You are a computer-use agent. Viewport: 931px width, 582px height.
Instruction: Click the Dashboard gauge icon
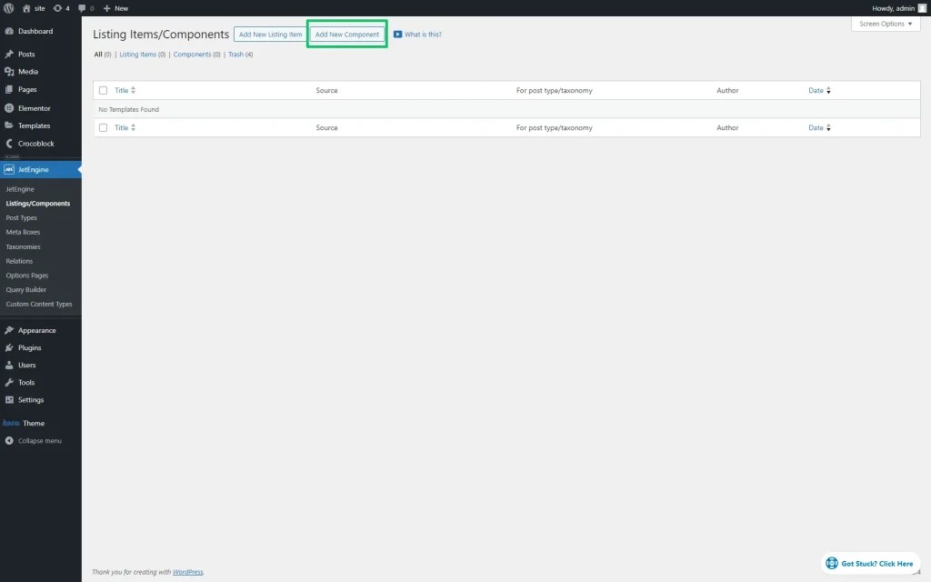point(9,31)
